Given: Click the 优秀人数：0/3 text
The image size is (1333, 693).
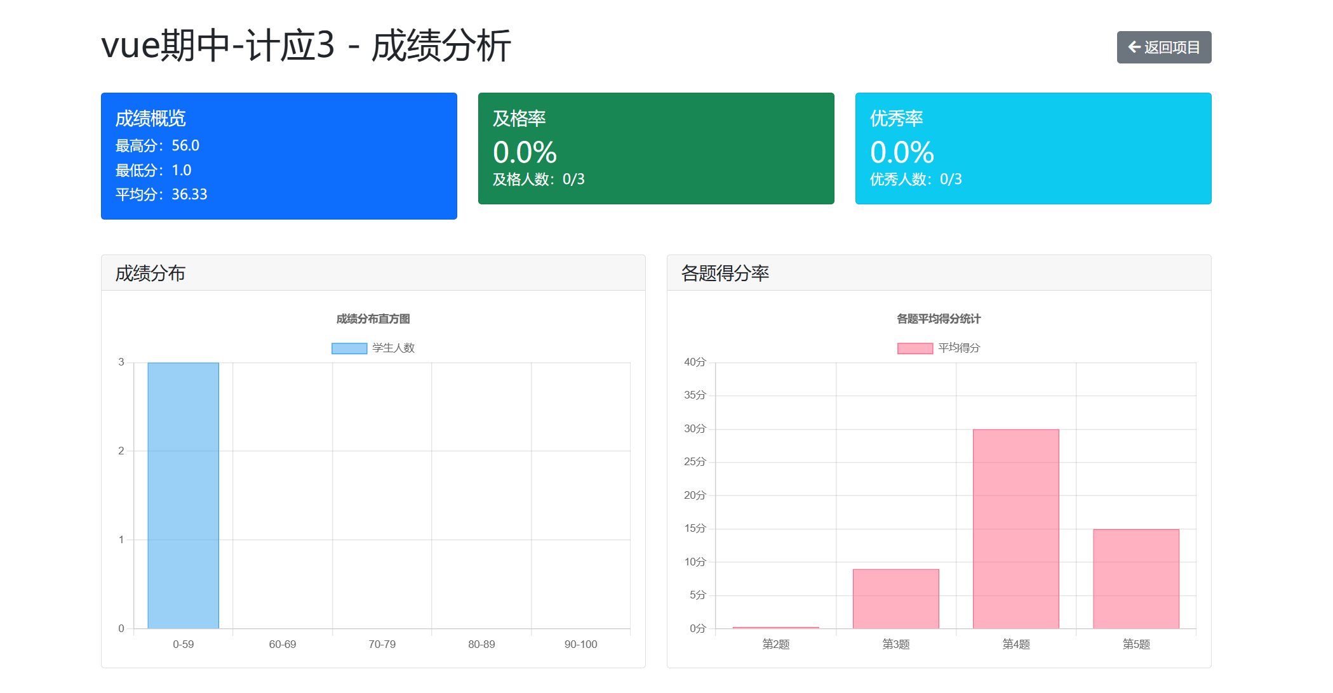Looking at the screenshot, I should (916, 180).
